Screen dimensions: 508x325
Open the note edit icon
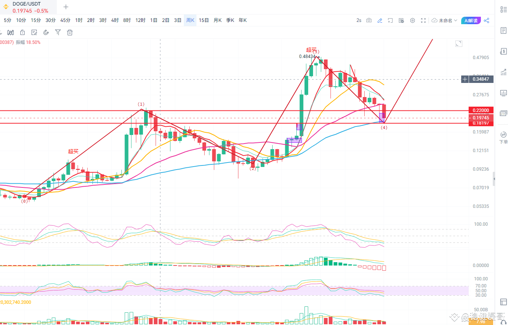click(x=34, y=32)
